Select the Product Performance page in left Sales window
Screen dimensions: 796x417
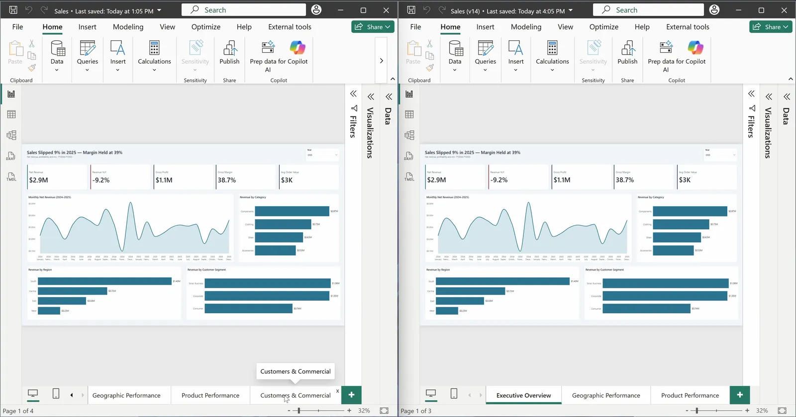[210, 395]
